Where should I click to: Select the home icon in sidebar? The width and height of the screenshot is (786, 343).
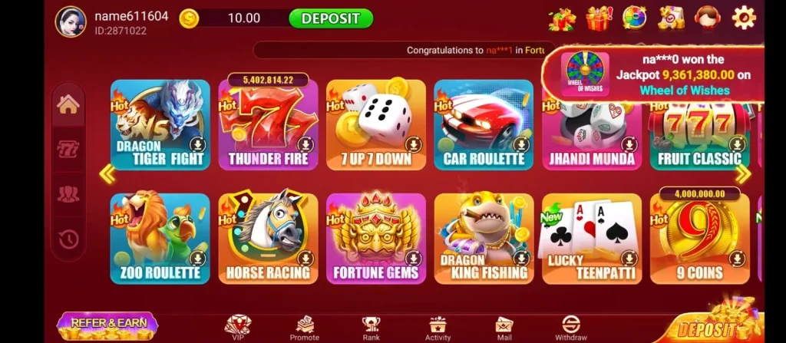point(68,104)
